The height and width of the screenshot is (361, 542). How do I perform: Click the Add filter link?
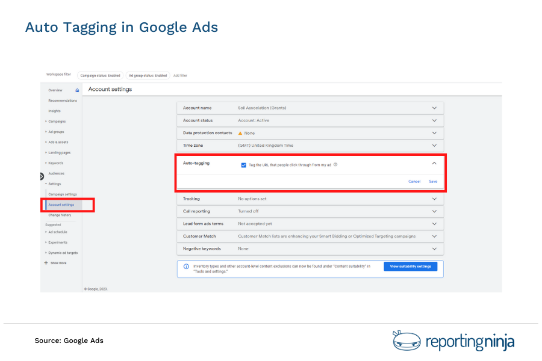pos(179,75)
